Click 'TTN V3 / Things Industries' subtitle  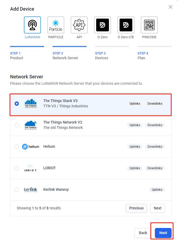pyautogui.click(x=66, y=106)
